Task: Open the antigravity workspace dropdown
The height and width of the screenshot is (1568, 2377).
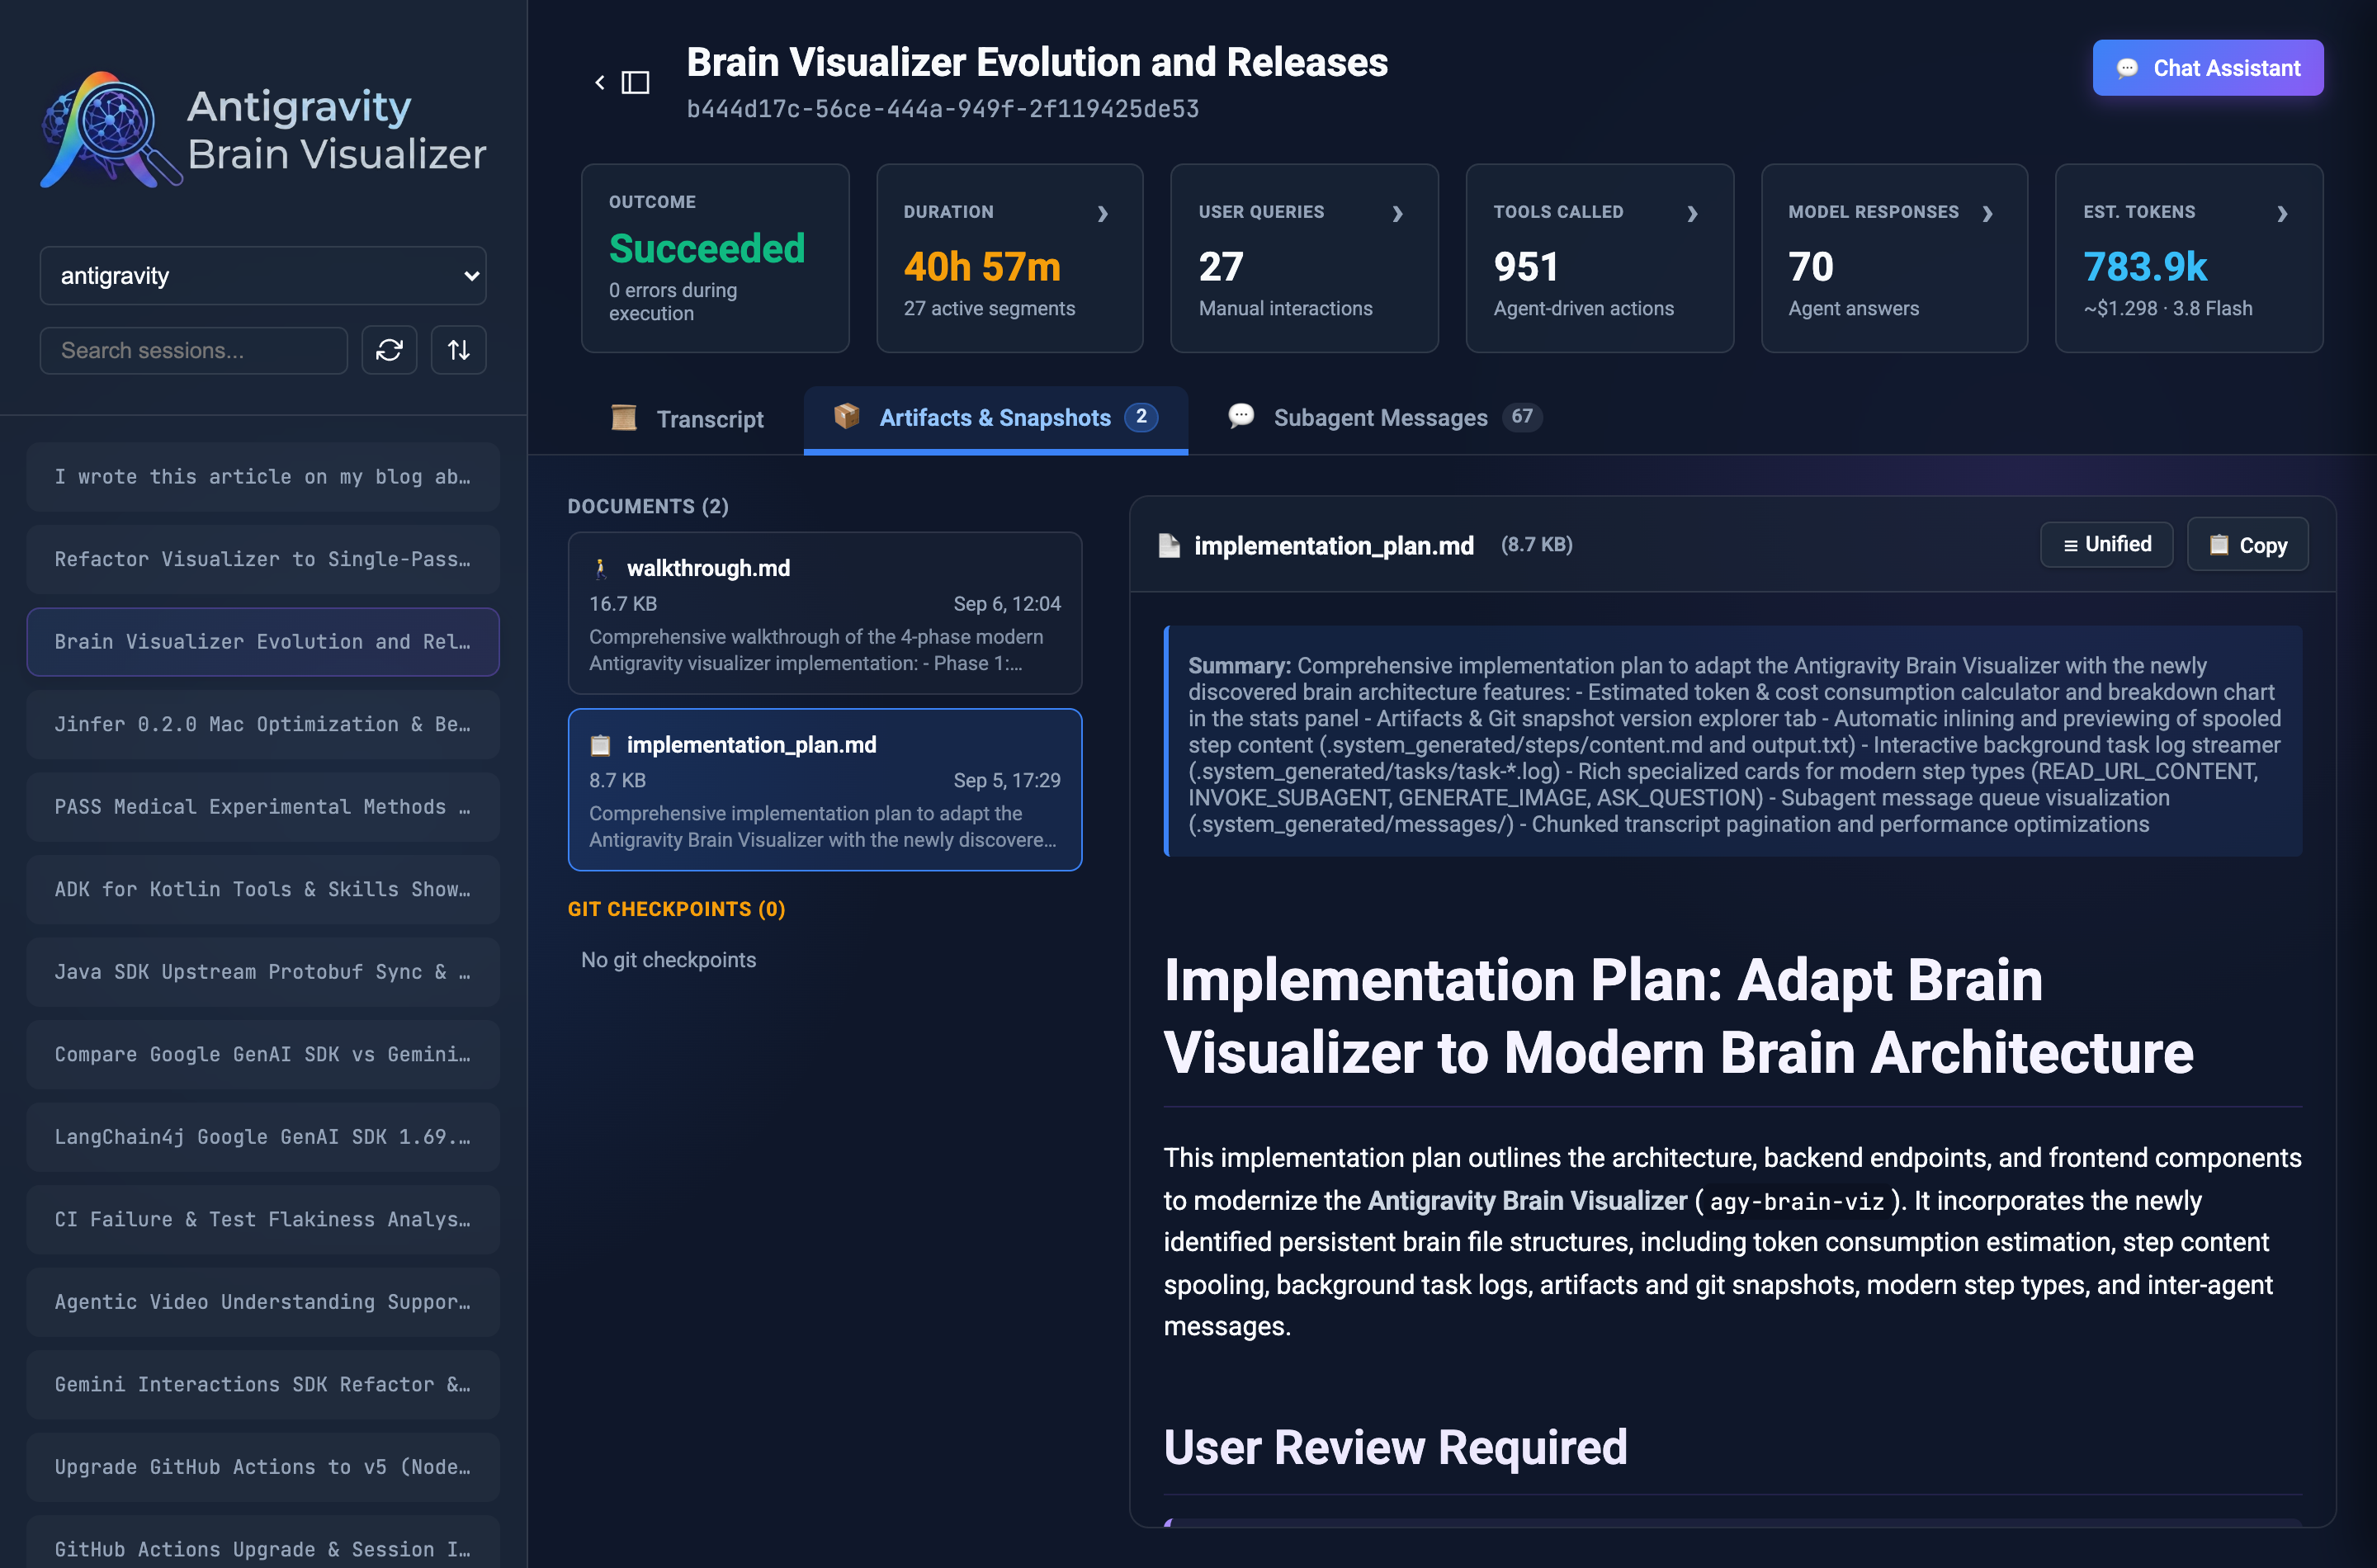Action: [263, 275]
